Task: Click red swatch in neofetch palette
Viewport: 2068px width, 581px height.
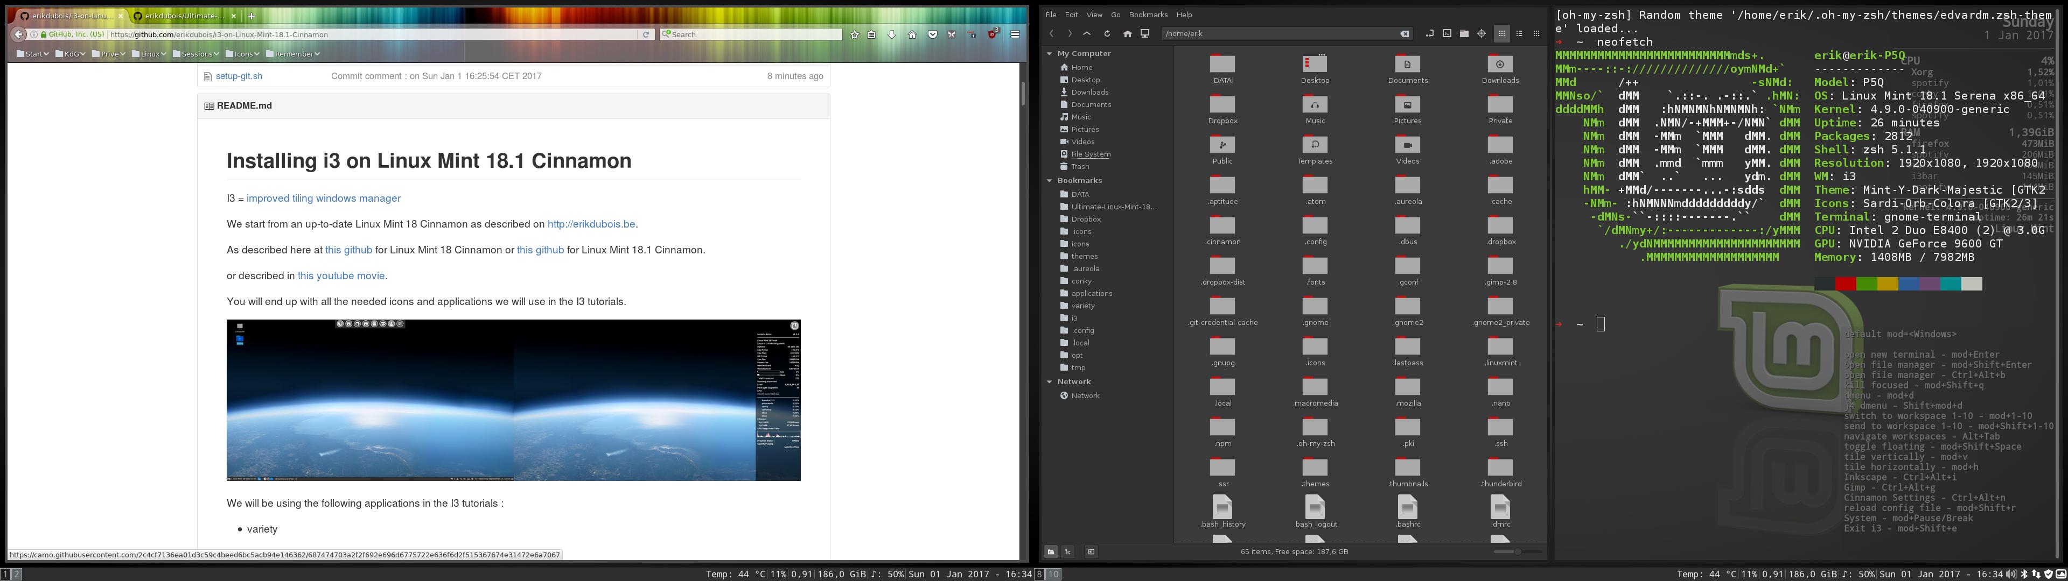Action: 1845,284
